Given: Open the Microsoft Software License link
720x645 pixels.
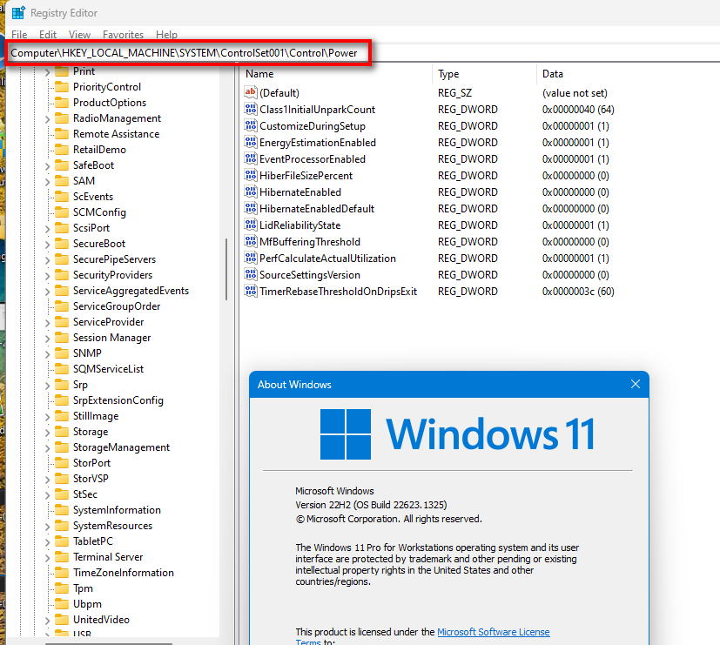Looking at the screenshot, I should (x=493, y=632).
